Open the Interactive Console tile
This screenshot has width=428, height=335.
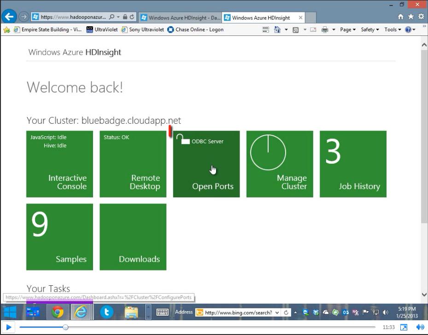[59, 164]
